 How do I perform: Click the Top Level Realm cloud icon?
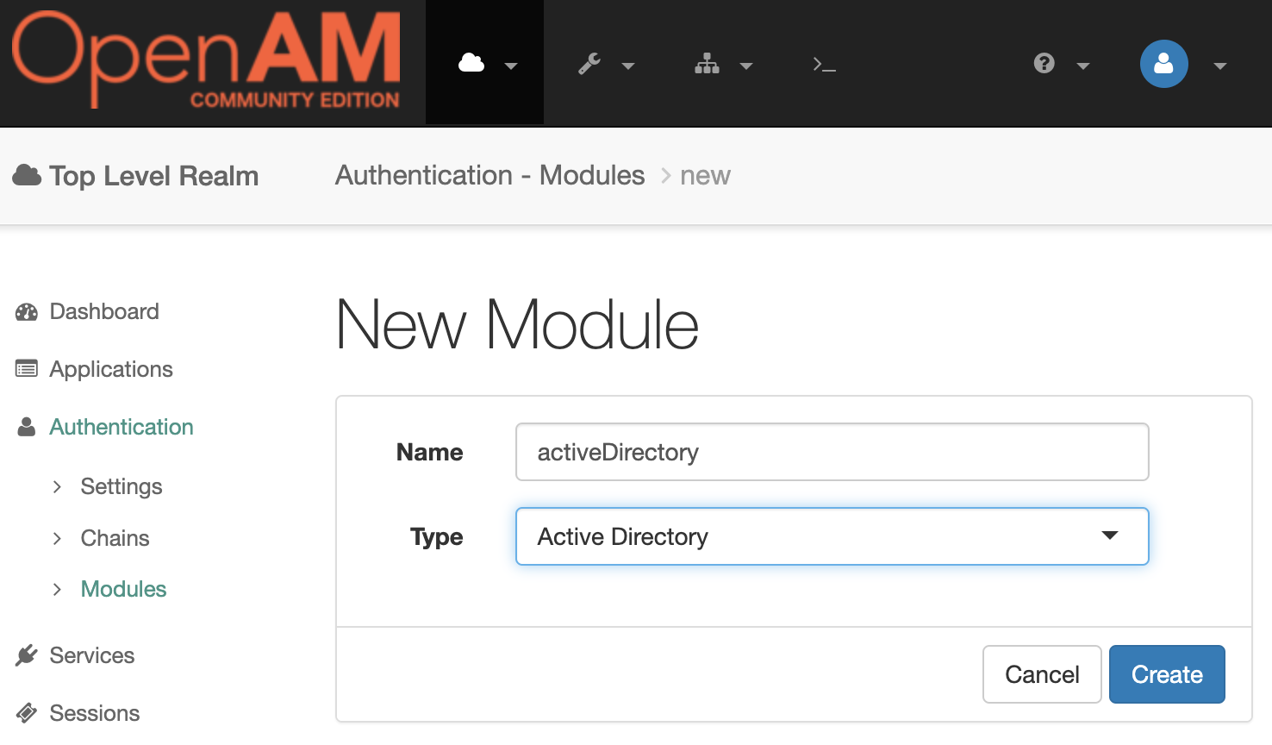coord(27,175)
